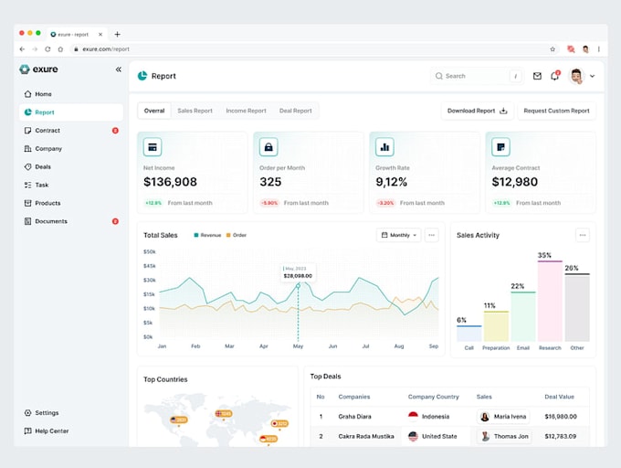621x468 pixels.
Task: Open the Sales Activity more options menu
Action: click(583, 235)
